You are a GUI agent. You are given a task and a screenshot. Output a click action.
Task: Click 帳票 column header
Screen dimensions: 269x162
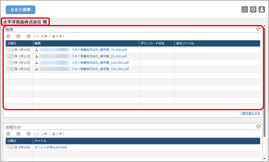click(x=86, y=43)
